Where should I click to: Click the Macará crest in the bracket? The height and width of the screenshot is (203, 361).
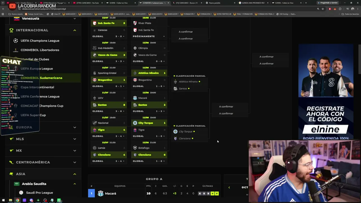pos(135,98)
